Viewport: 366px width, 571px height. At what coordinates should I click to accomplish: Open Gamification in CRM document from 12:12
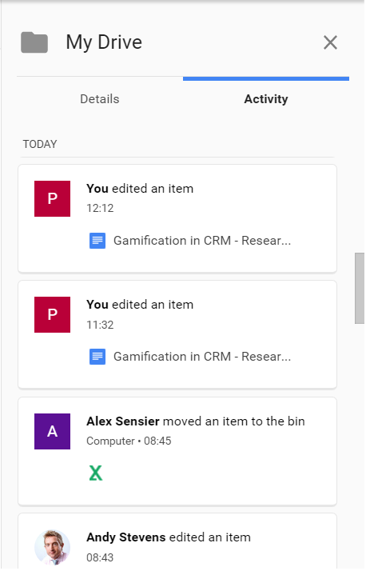202,241
